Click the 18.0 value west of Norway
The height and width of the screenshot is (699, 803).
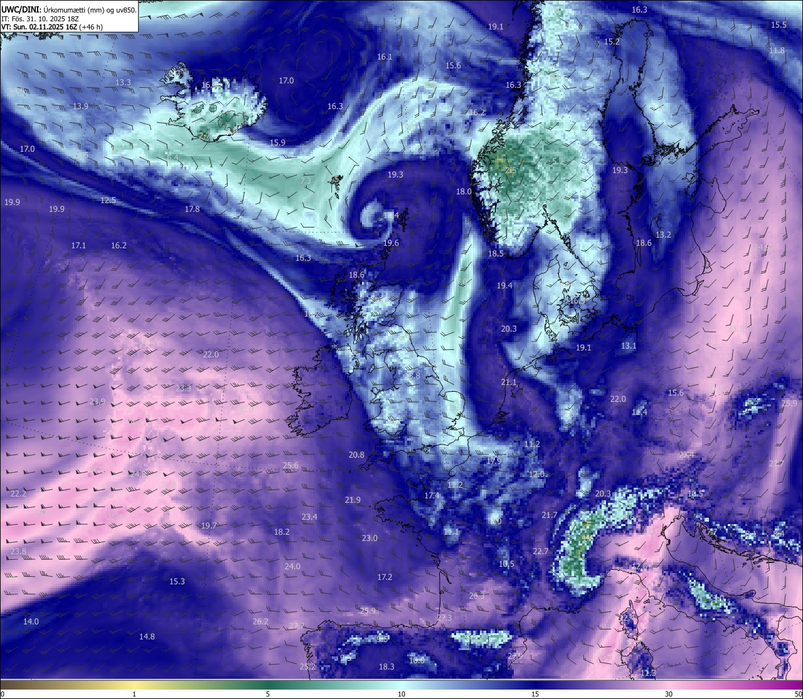coord(464,191)
